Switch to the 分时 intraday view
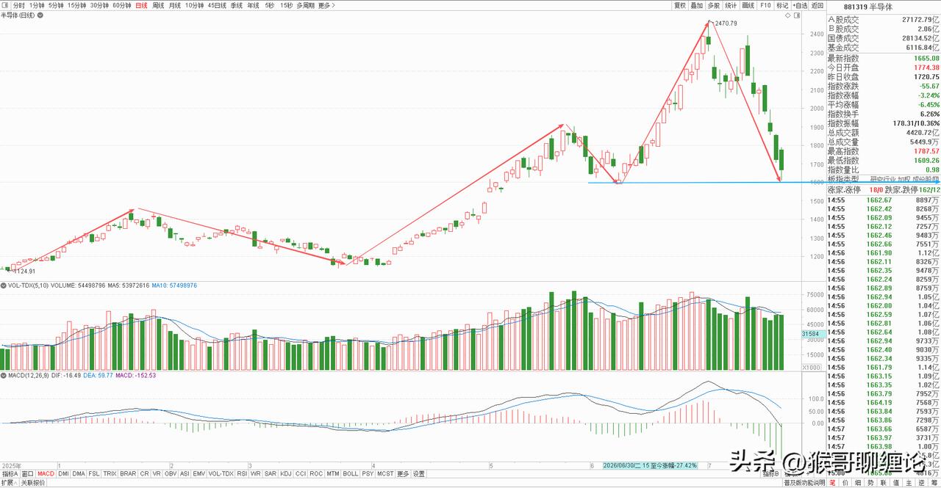 [19, 5]
